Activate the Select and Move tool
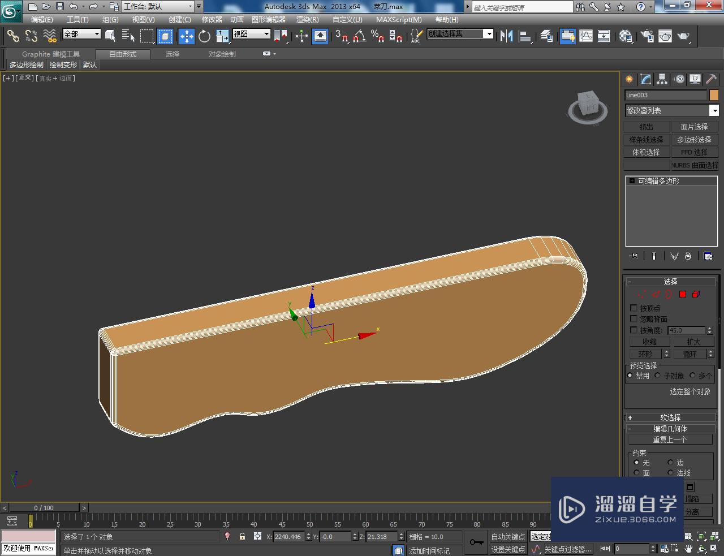This screenshot has width=724, height=556. (x=187, y=36)
